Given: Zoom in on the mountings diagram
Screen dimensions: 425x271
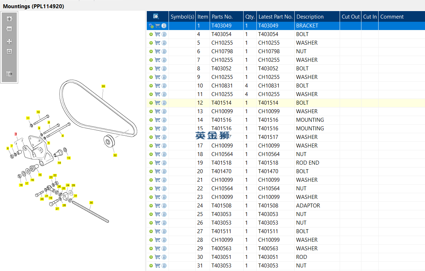Looking at the screenshot, I should click(9, 19).
